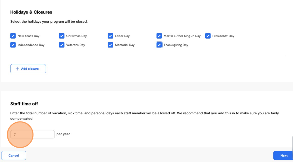Viewport: 293px width, 162px height.
Task: Click the Veterans Day label text
Action: 76,45
